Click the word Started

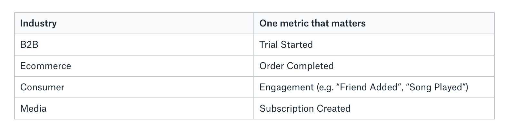tap(297, 45)
